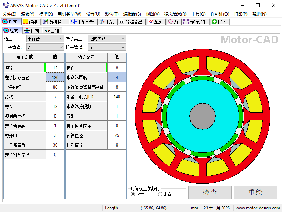Open the 工具(Q) menu
This screenshot has height=212, width=282.
click(198, 14)
